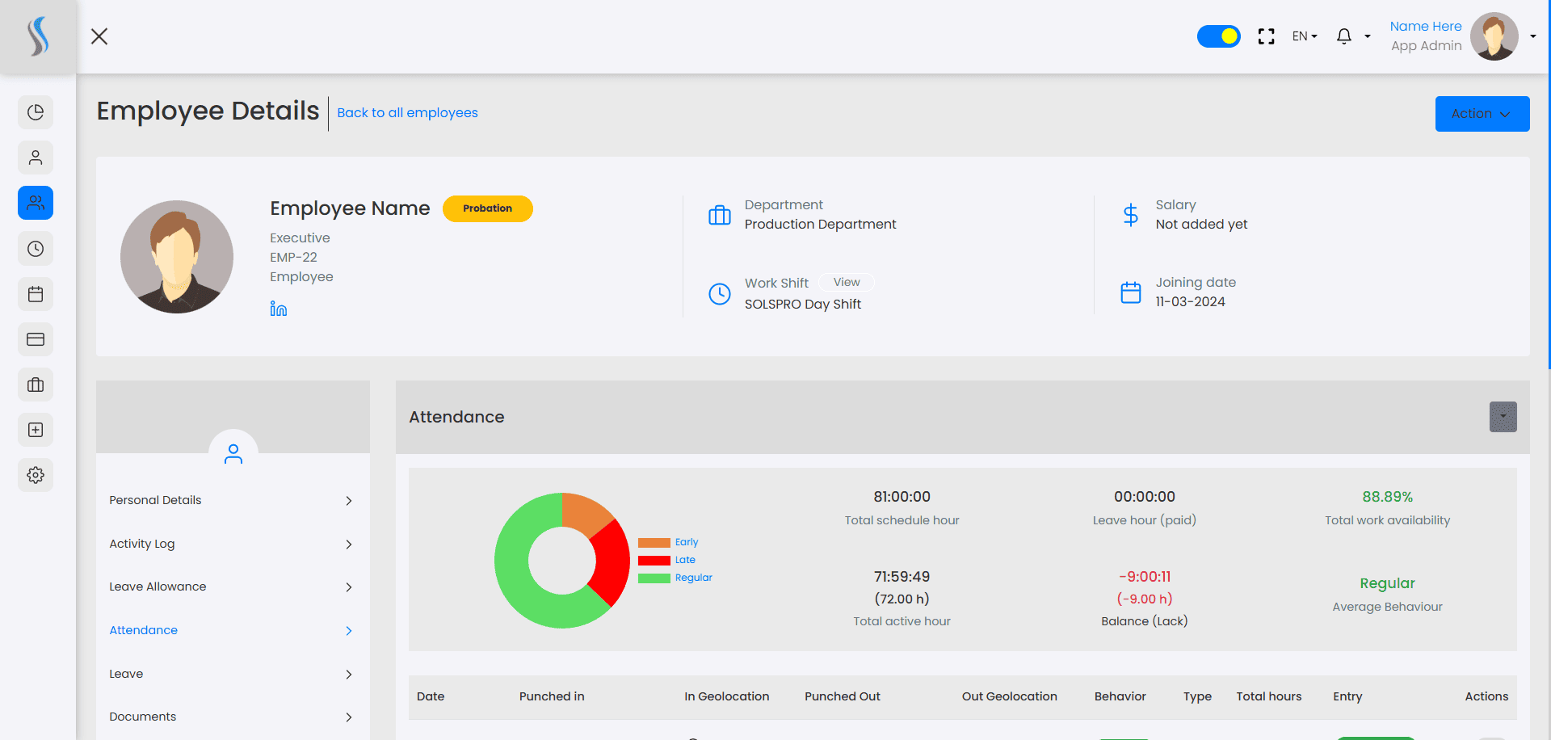The height and width of the screenshot is (740, 1551).
Task: Open the briefcase sidebar icon
Action: [x=36, y=385]
